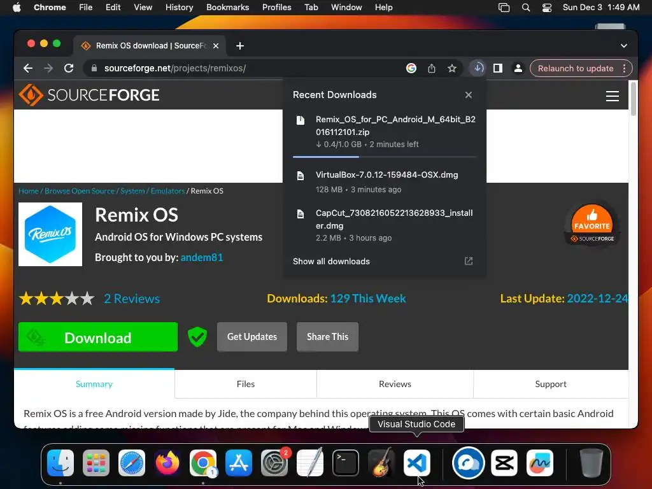Open CapCut from the dock

504,463
